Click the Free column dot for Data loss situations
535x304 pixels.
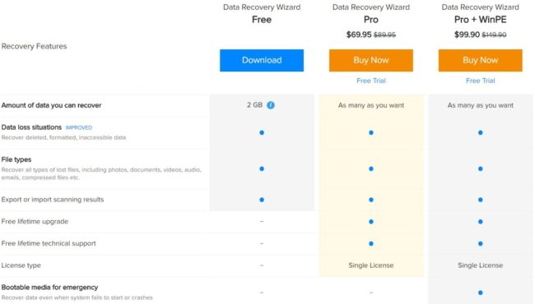click(262, 133)
